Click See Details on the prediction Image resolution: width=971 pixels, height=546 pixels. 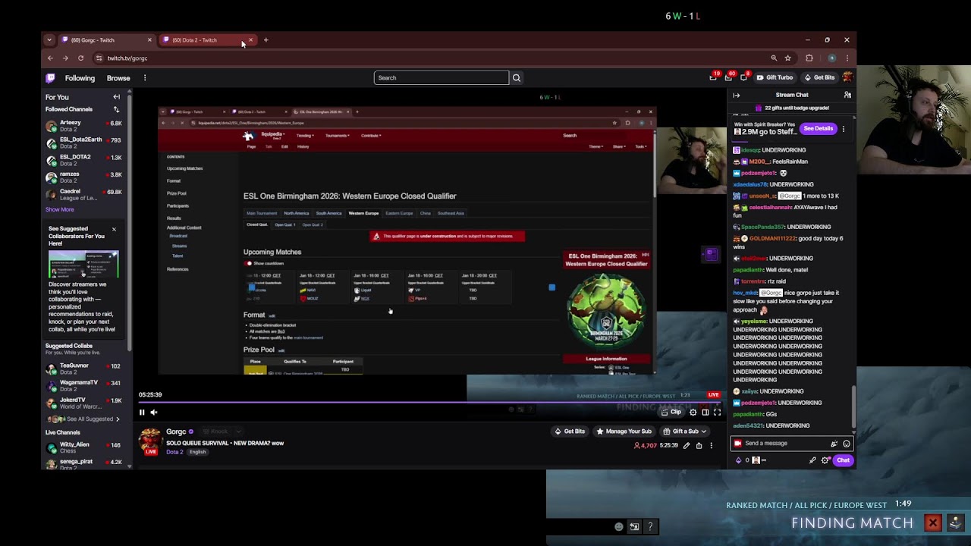pyautogui.click(x=819, y=129)
